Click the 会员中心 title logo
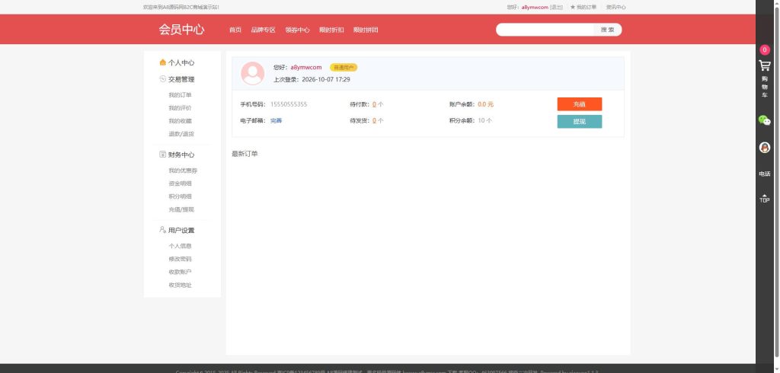The image size is (780, 373). tap(181, 30)
